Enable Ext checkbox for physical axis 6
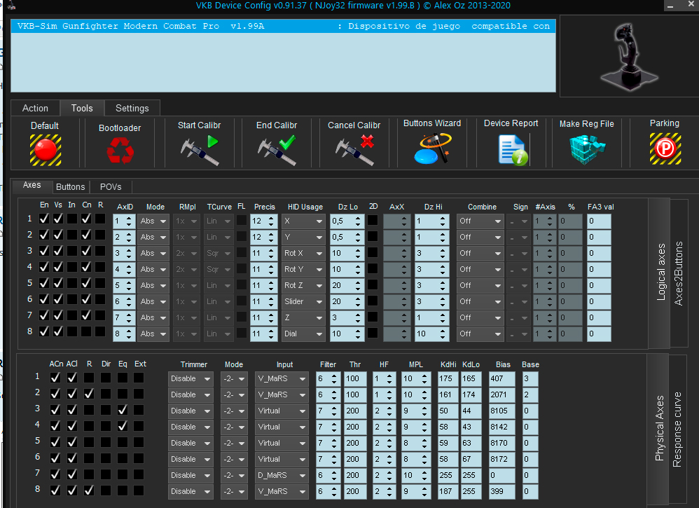Screen dimensions: 699x508 [x=139, y=458]
